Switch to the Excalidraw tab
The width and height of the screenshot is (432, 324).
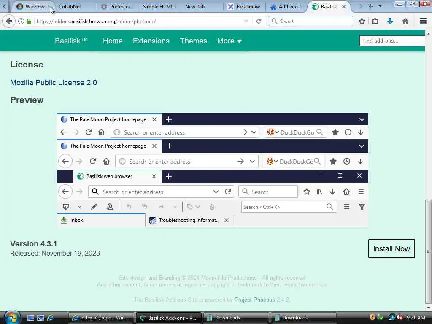[244, 7]
